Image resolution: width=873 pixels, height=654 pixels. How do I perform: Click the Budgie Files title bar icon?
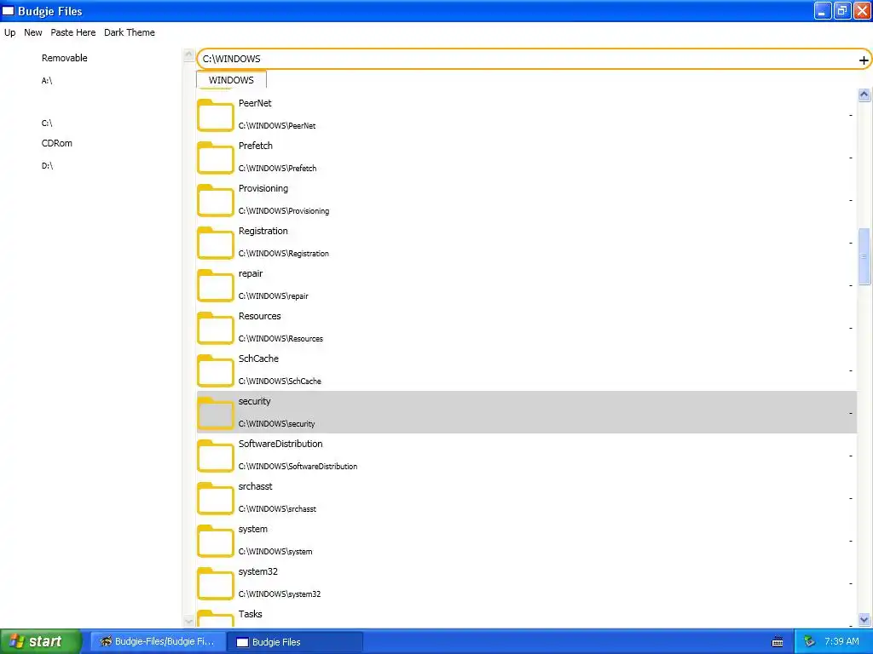tap(8, 11)
